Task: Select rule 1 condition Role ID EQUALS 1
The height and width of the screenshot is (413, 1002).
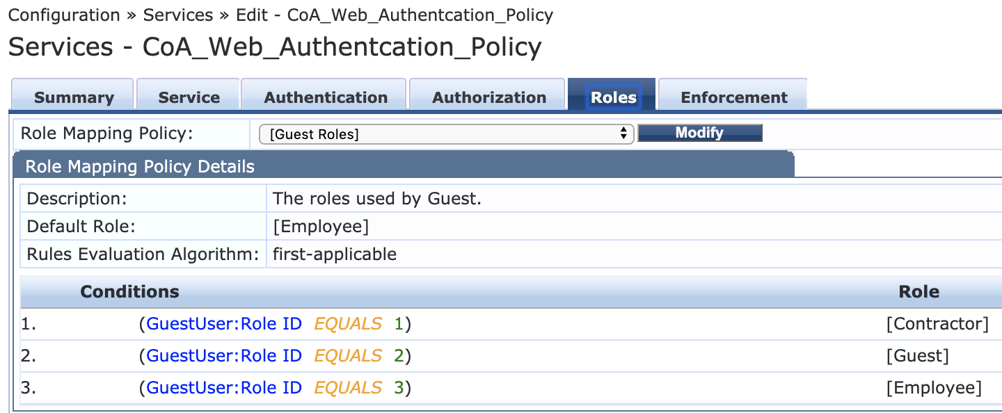Action: (276, 324)
